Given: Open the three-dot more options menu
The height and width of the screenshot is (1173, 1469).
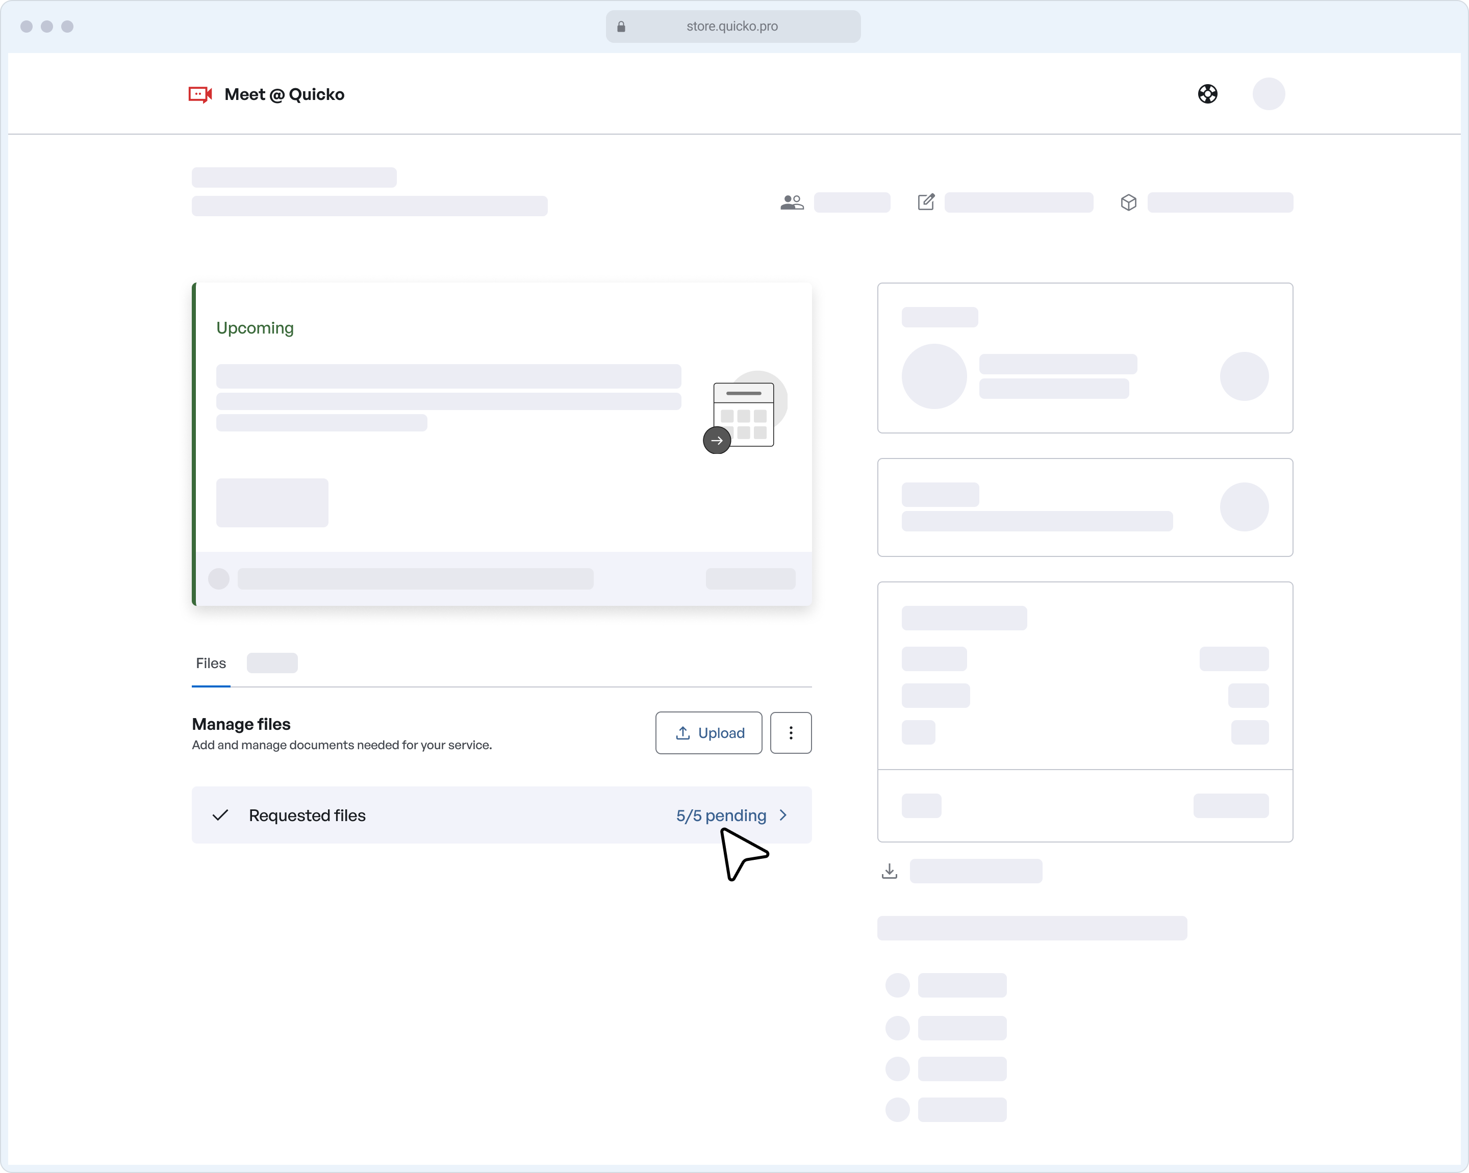Looking at the screenshot, I should point(791,733).
